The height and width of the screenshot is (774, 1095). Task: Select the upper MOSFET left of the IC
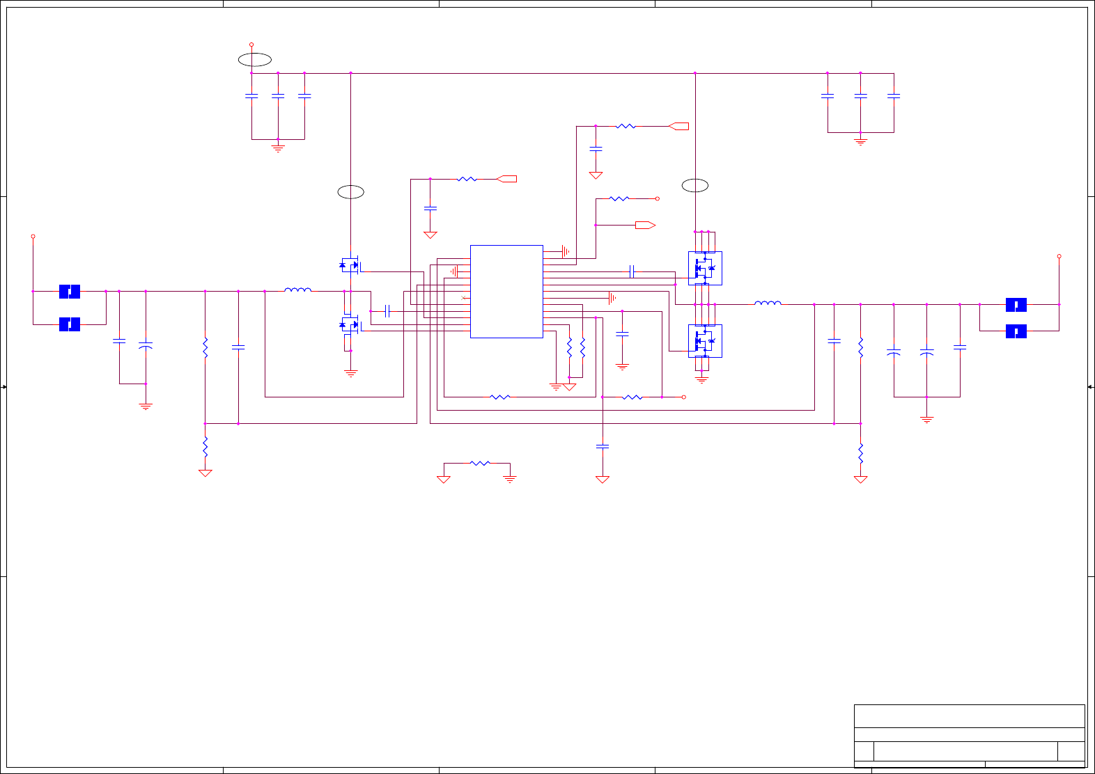pyautogui.click(x=350, y=265)
